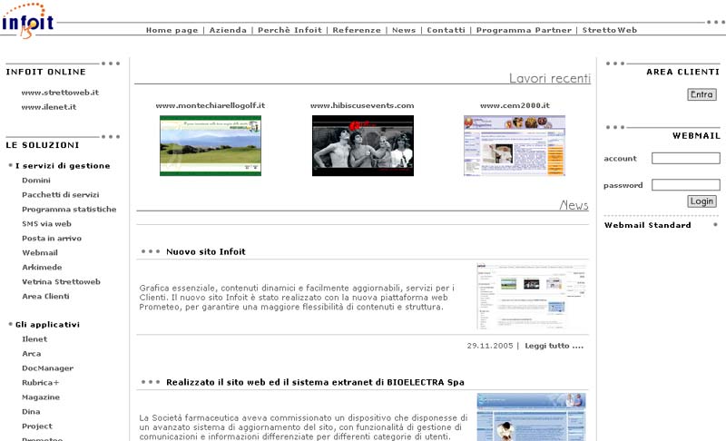
Task: Open www.montechiarellogolf.it link
Action: (211, 105)
